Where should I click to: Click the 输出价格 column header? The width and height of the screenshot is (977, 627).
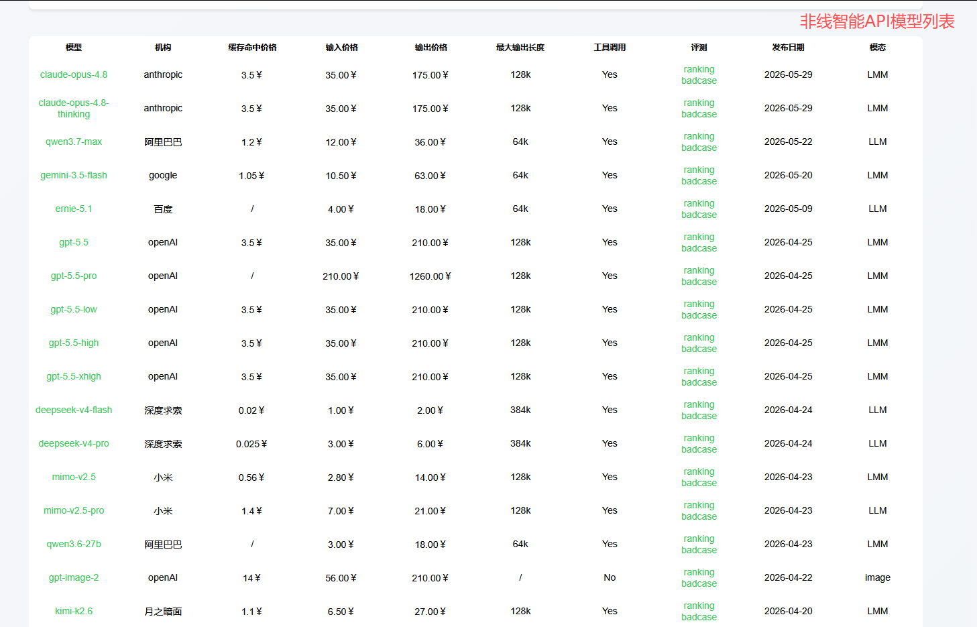[x=430, y=48]
